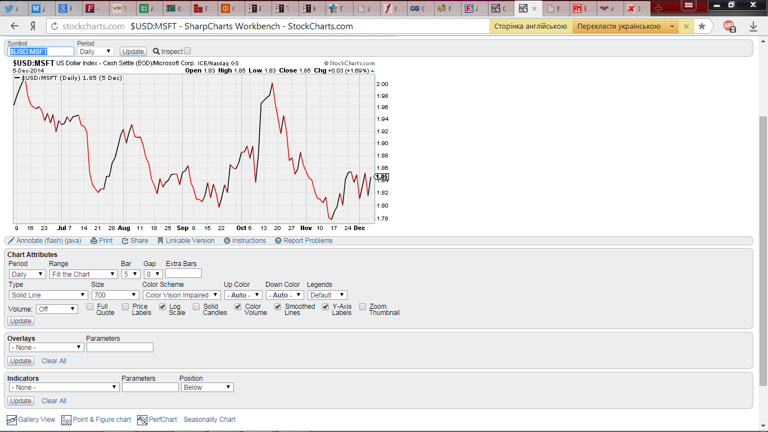Image resolution: width=768 pixels, height=432 pixels.
Task: Click the Symbol input field
Action: (41, 51)
